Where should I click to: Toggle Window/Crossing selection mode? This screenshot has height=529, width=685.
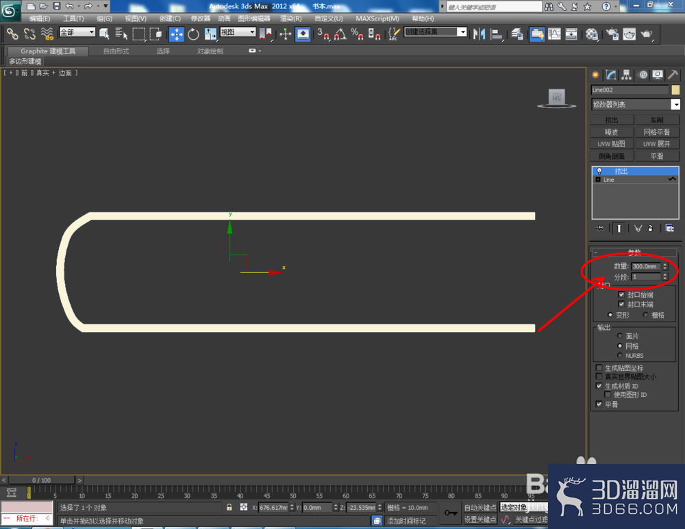155,34
